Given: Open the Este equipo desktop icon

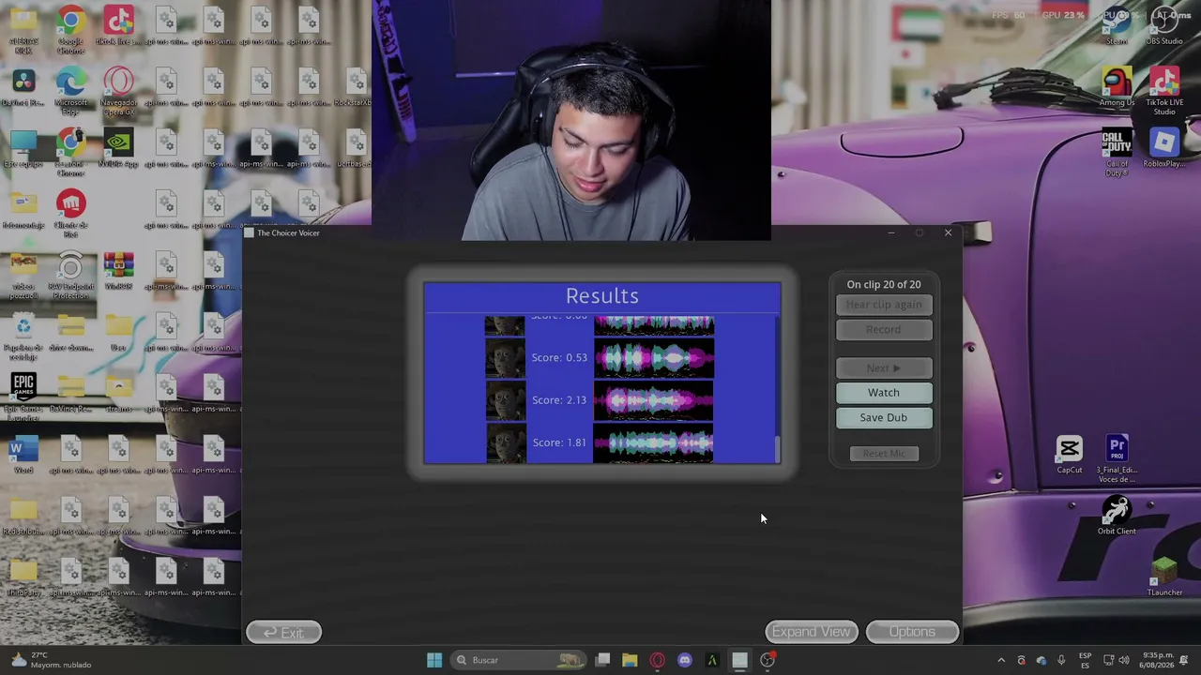Looking at the screenshot, I should (23, 149).
